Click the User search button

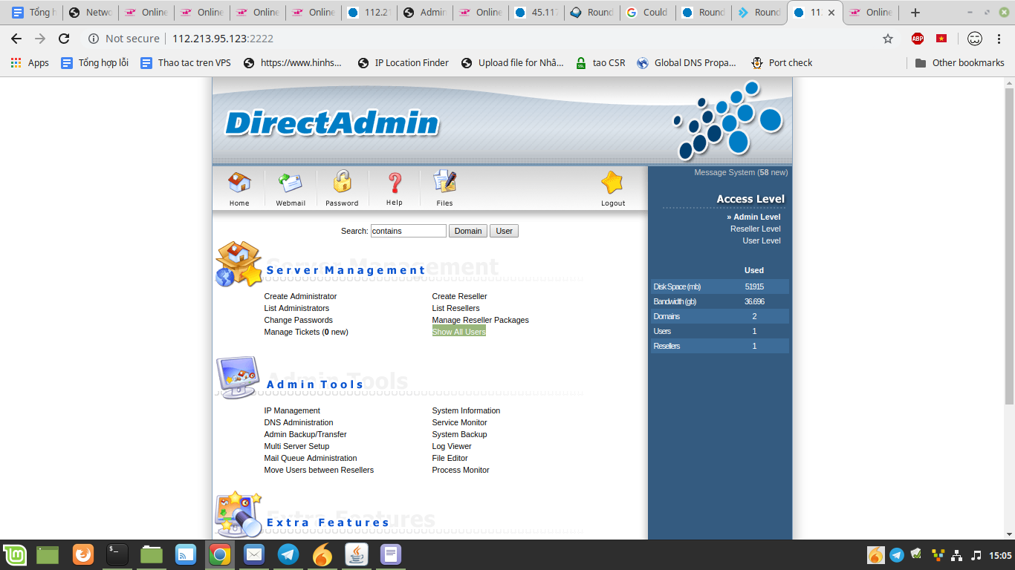click(505, 231)
